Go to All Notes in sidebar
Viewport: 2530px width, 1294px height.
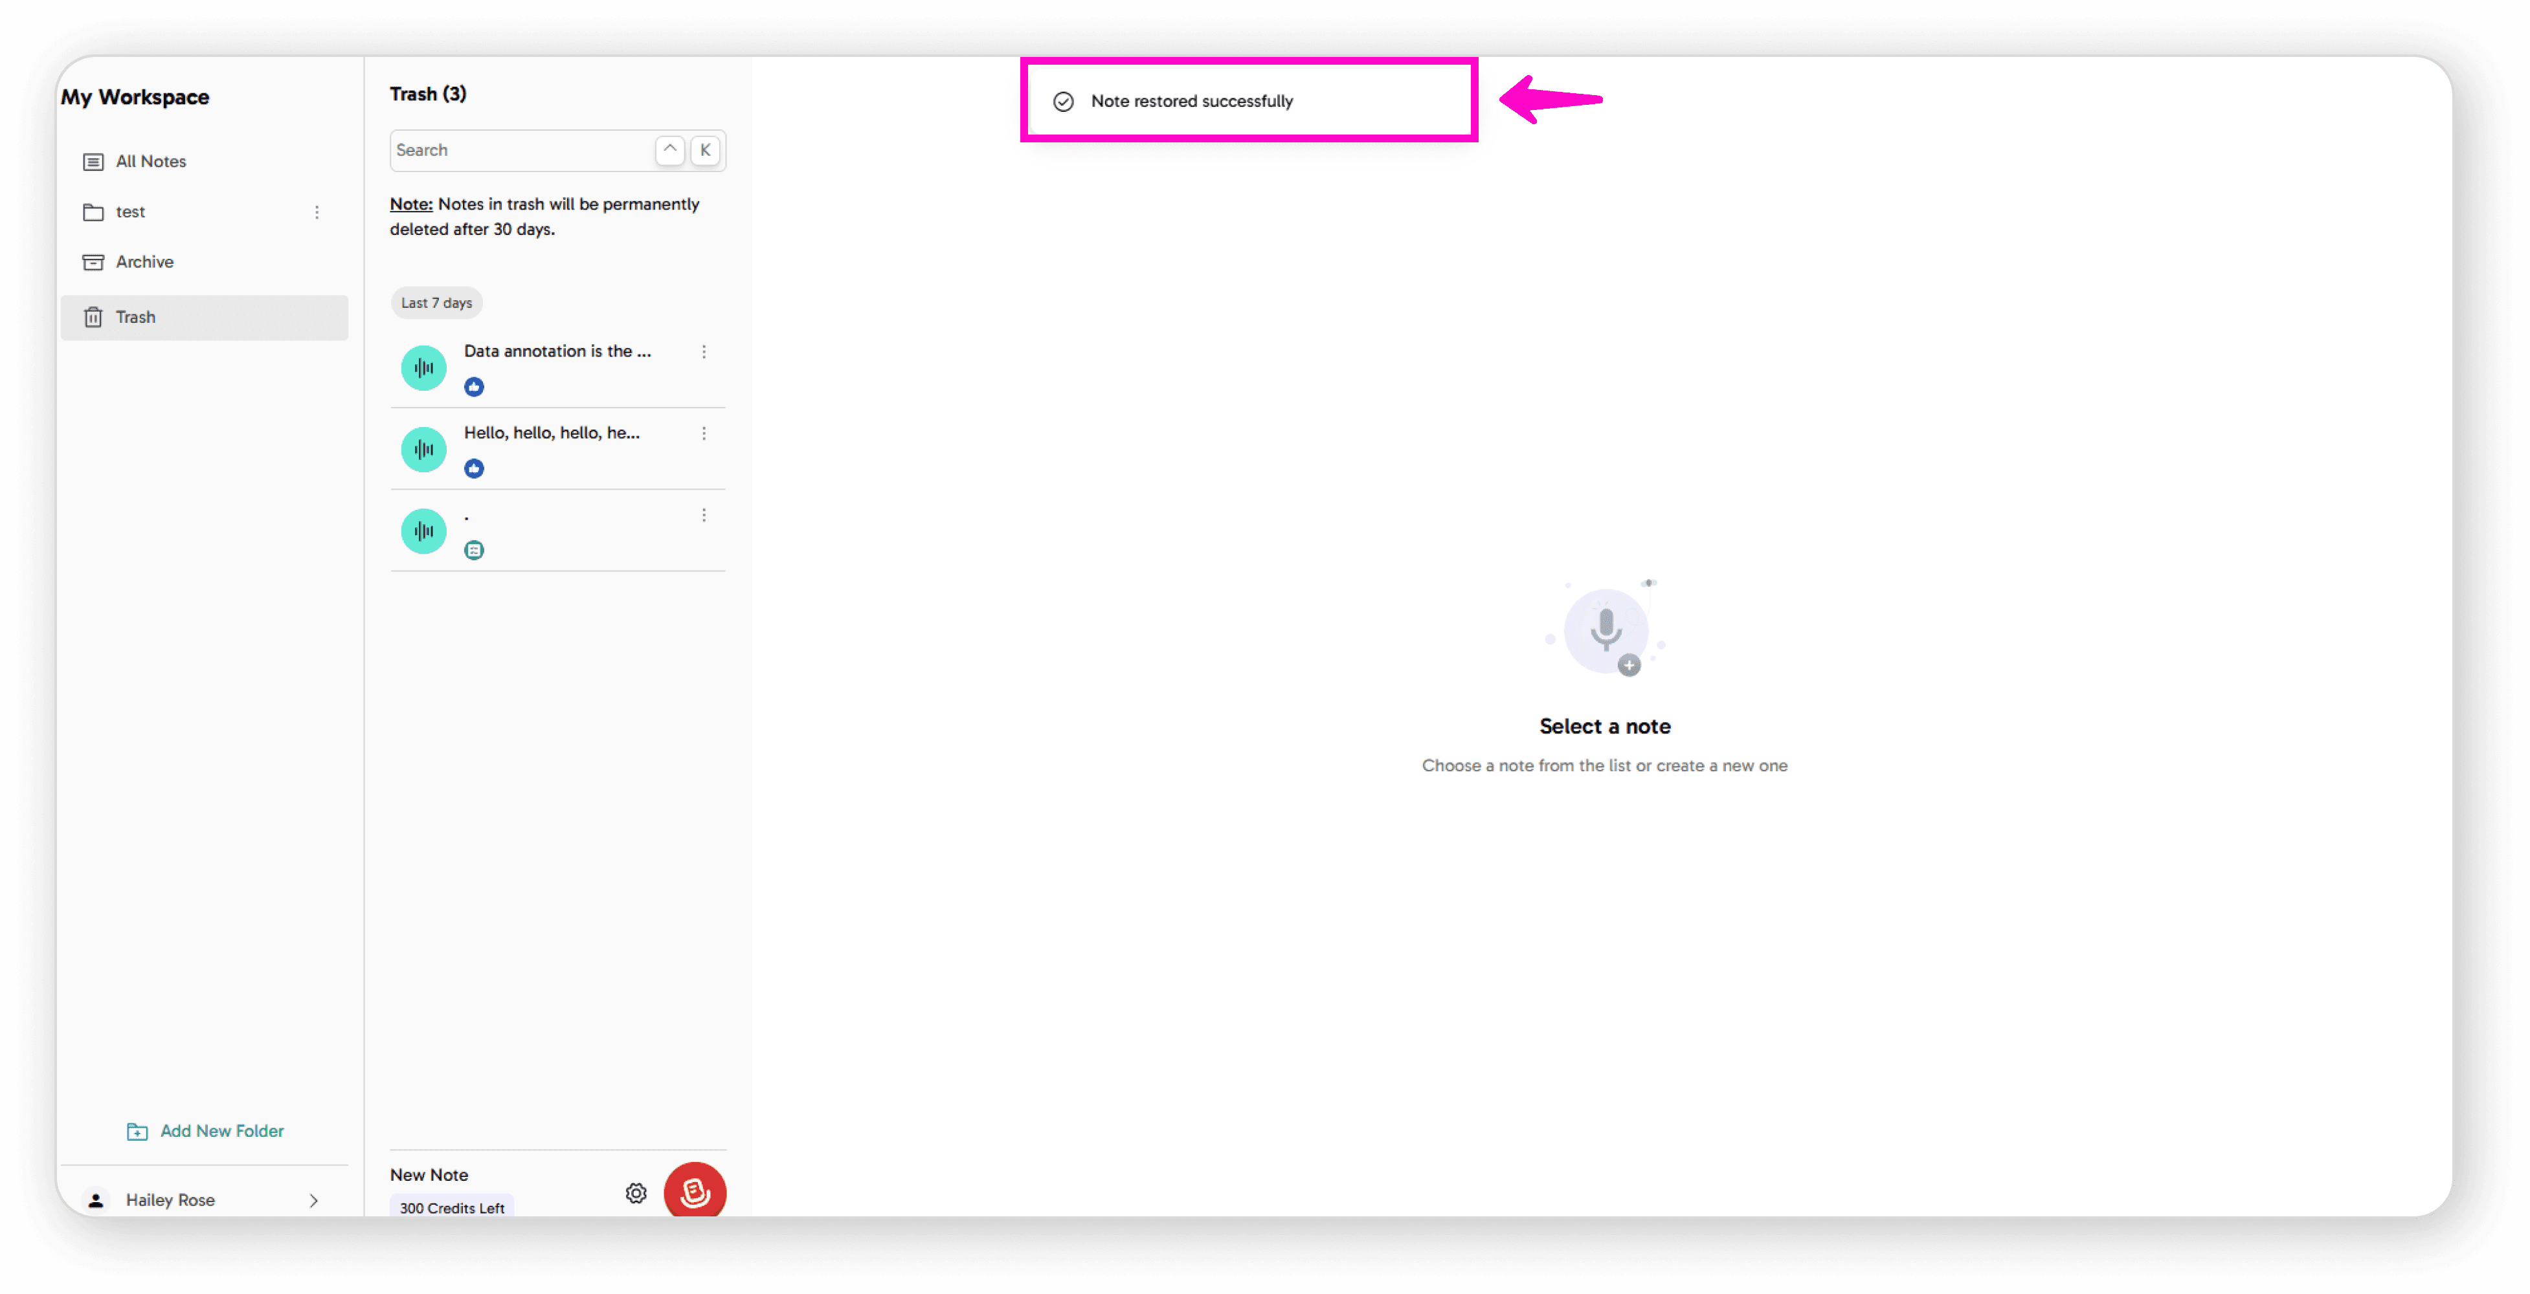(x=150, y=161)
